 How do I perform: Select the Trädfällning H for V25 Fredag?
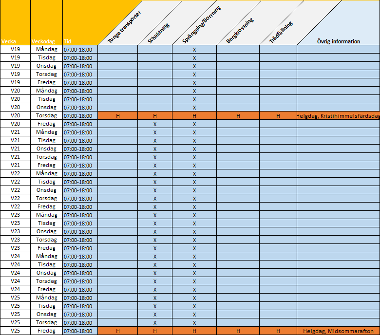[278, 331]
